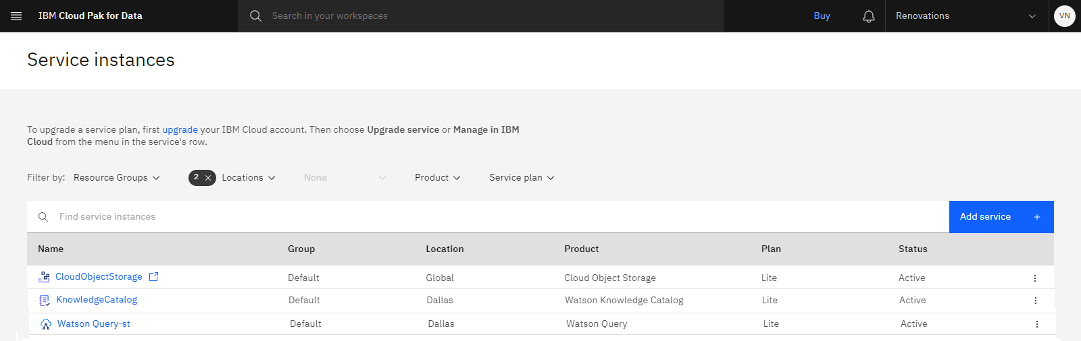
Task: Open the VN user avatar menu
Action: tap(1065, 15)
